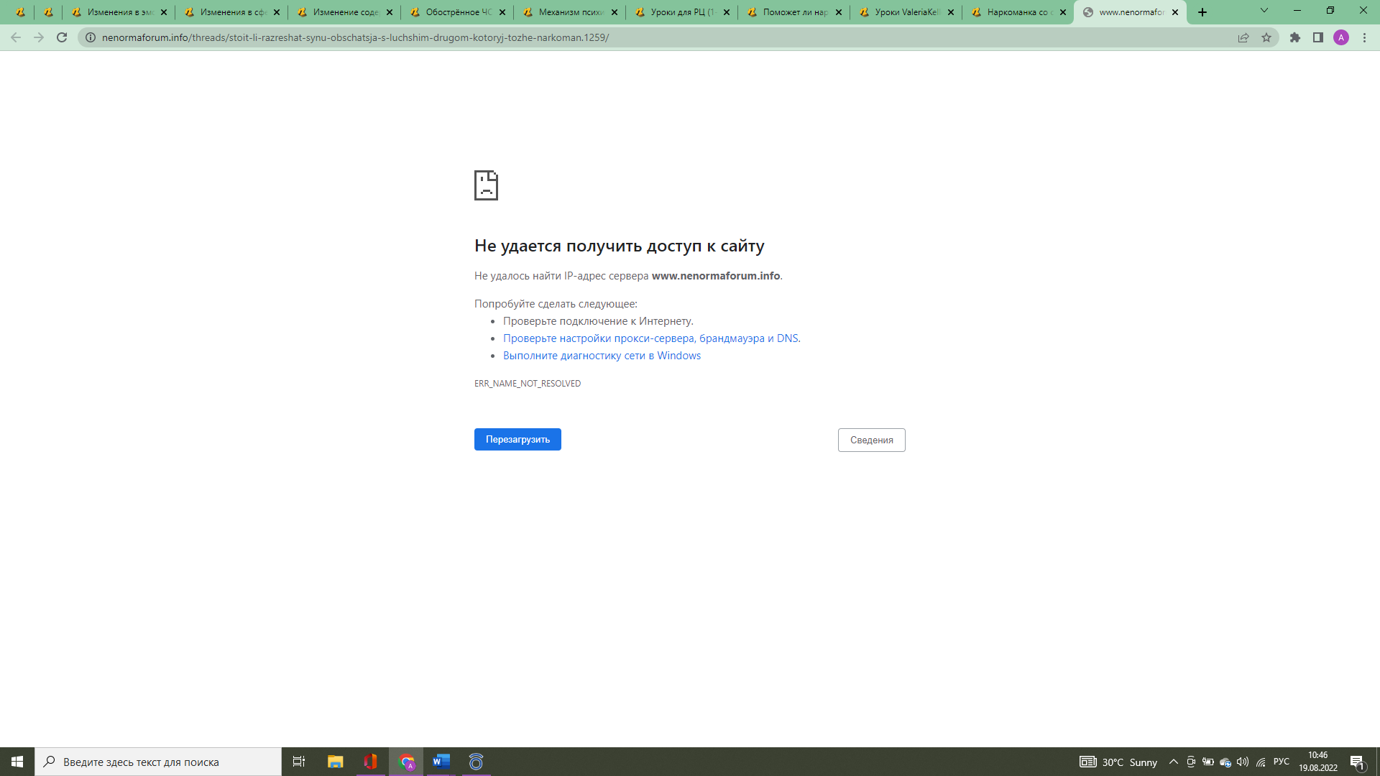Click the bookmark star icon

[x=1266, y=37]
